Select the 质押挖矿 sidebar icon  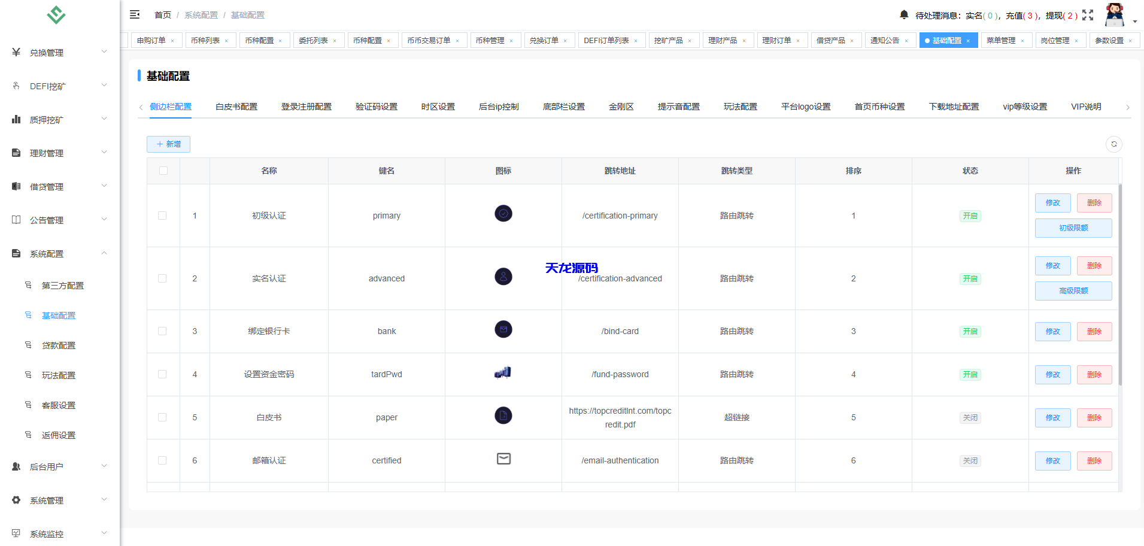(16, 119)
